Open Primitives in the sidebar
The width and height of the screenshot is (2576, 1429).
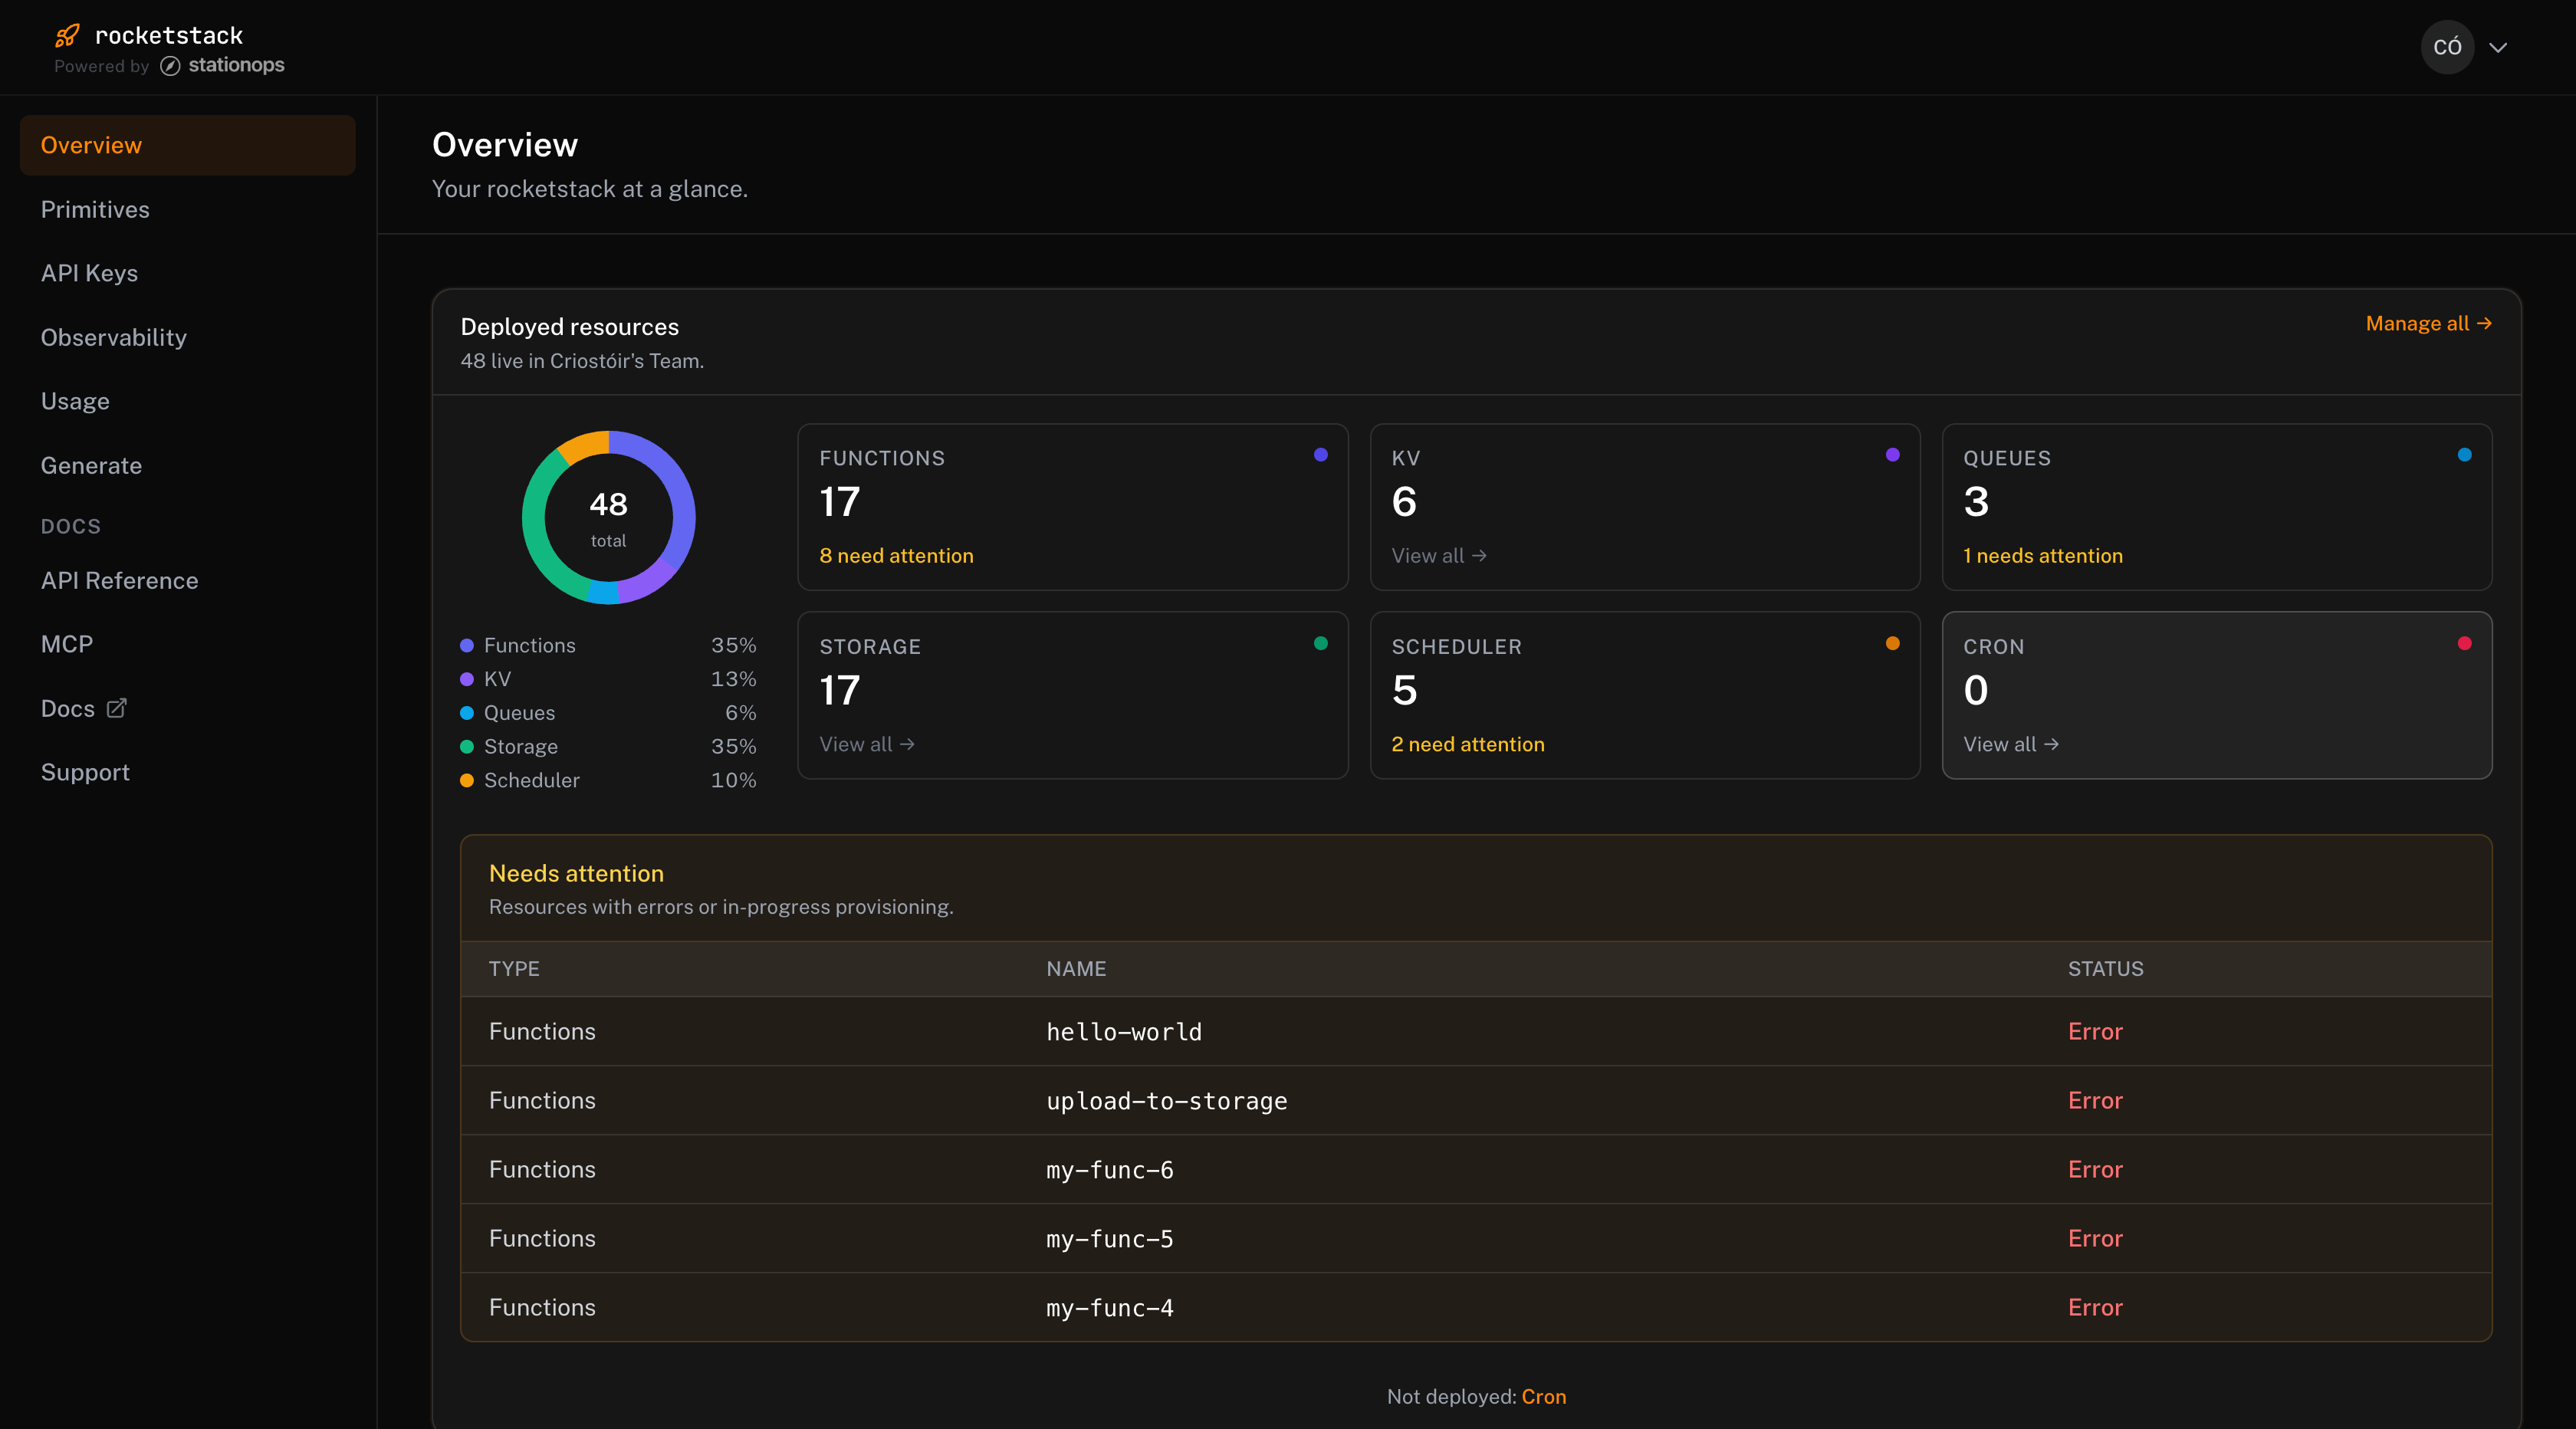95,209
